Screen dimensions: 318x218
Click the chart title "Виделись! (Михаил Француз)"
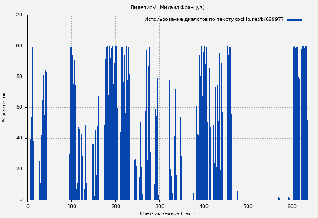click(167, 7)
